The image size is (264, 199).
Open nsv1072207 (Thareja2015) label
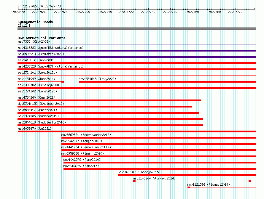(139, 172)
